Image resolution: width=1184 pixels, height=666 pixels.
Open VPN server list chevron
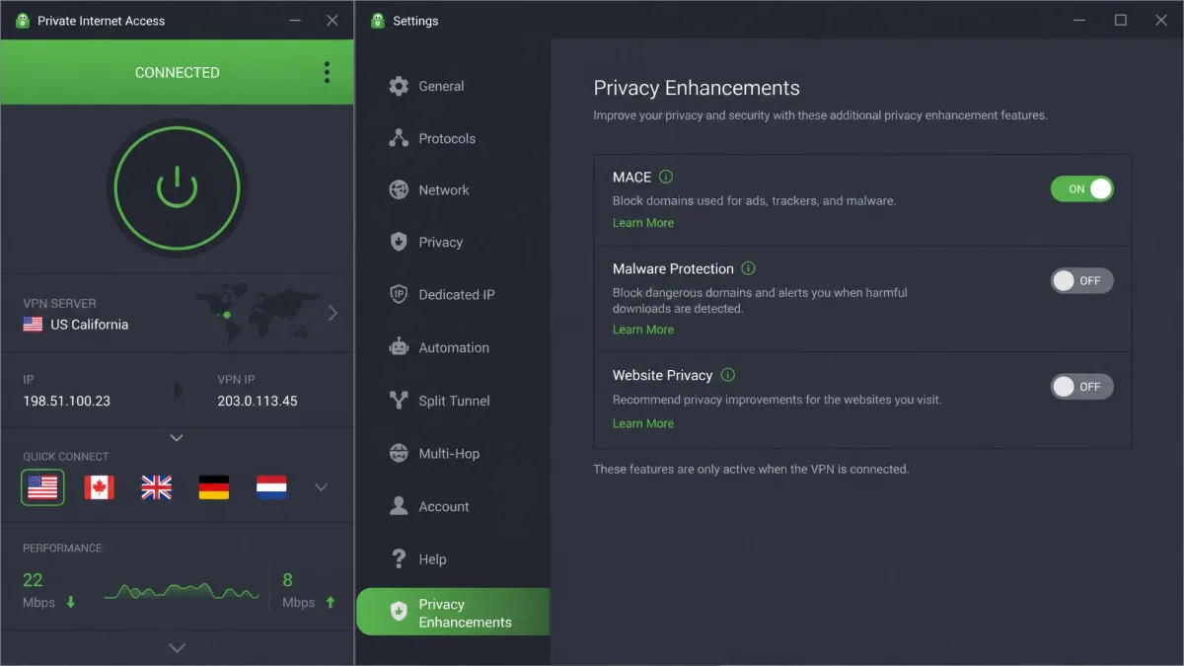[x=333, y=313]
